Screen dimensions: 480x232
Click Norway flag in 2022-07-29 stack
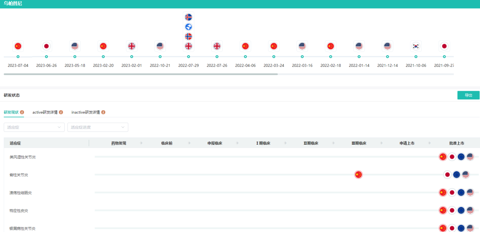(188, 36)
